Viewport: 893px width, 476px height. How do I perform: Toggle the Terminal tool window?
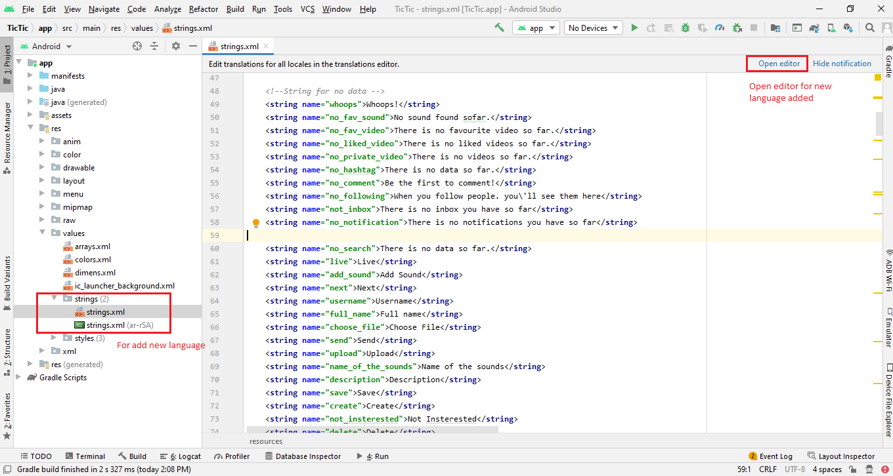84,456
